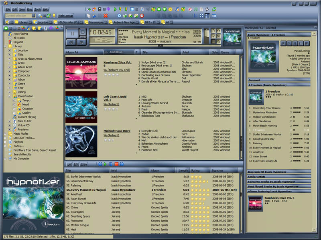Click Copy in the Now Playing toolbar
This screenshot has height=240, width=321.
pos(84,164)
